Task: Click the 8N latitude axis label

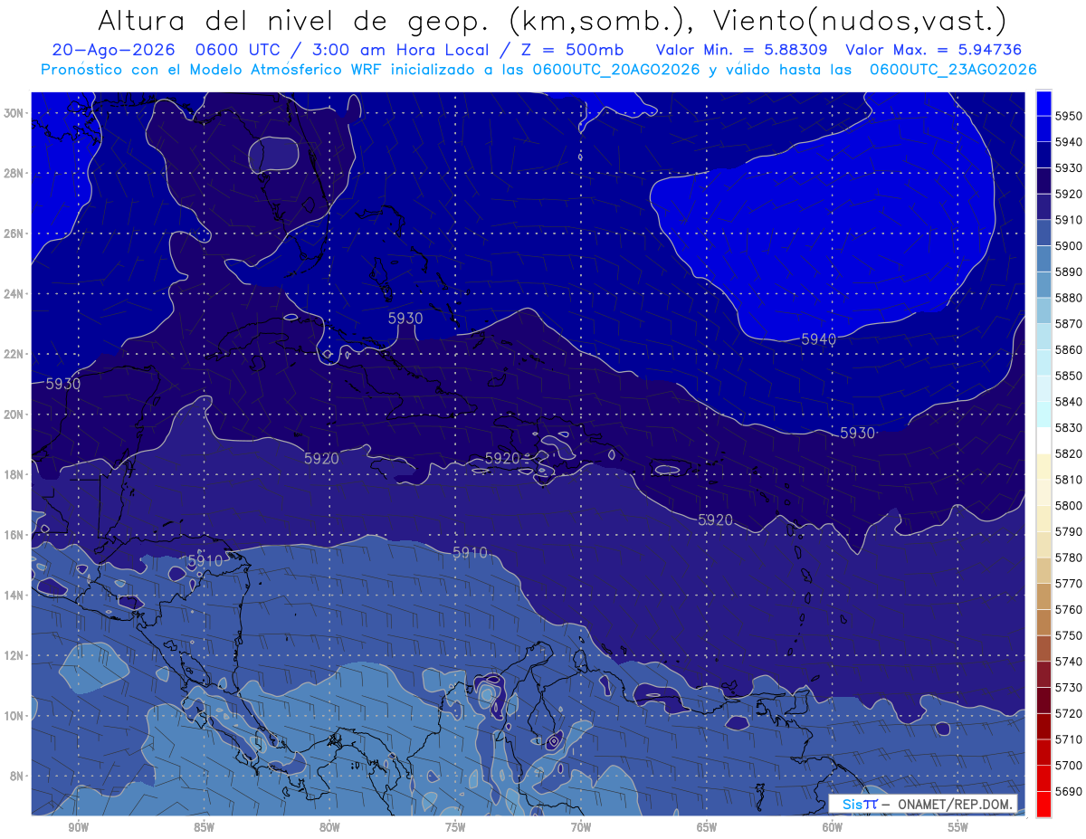Action: 16,777
